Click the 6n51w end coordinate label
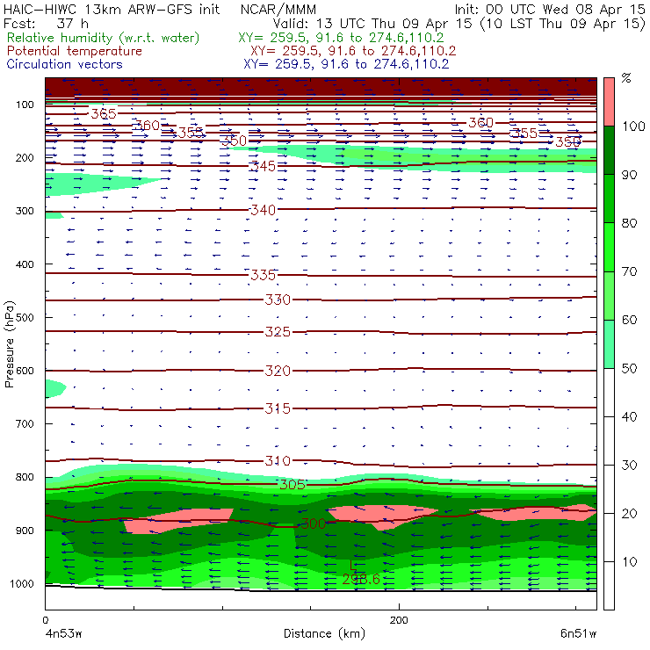 [578, 633]
